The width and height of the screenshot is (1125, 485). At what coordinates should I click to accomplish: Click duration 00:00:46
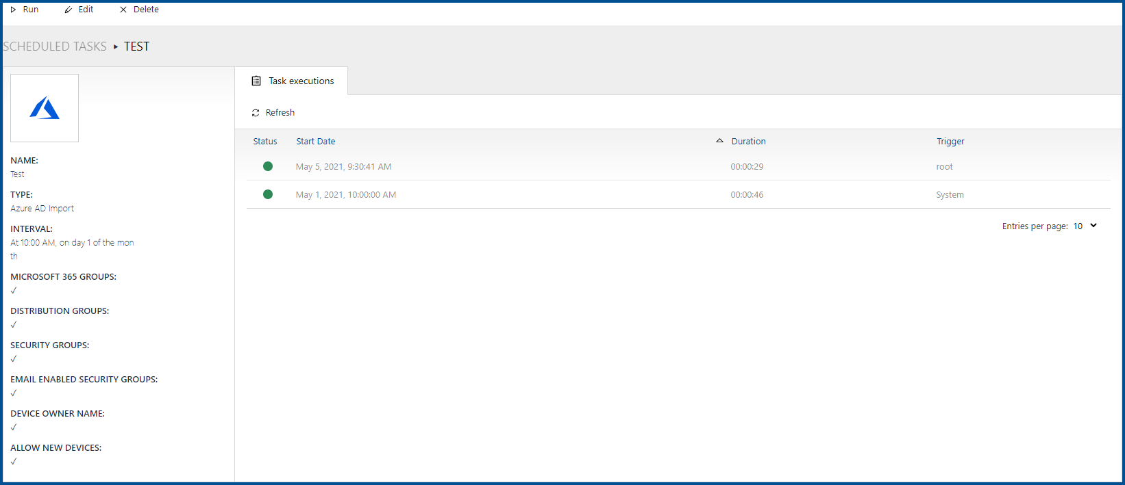pos(747,195)
